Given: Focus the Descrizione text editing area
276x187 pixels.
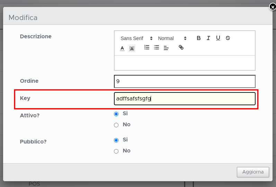Looking at the screenshot, I should (x=185, y=63).
